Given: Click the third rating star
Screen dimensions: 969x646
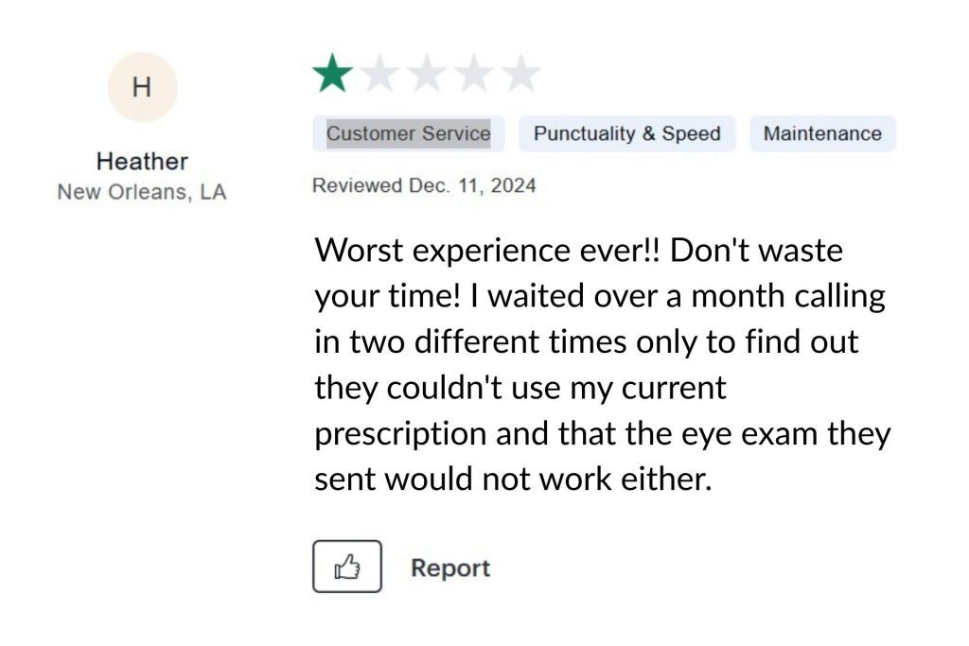Looking at the screenshot, I should click(x=427, y=74).
